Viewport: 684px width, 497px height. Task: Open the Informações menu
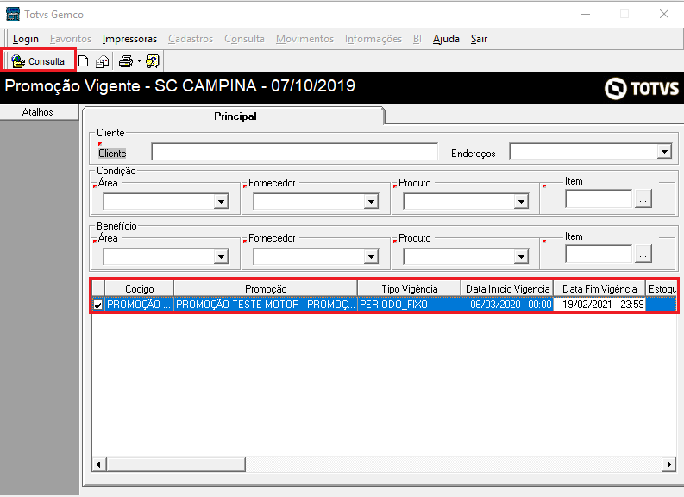pos(373,39)
